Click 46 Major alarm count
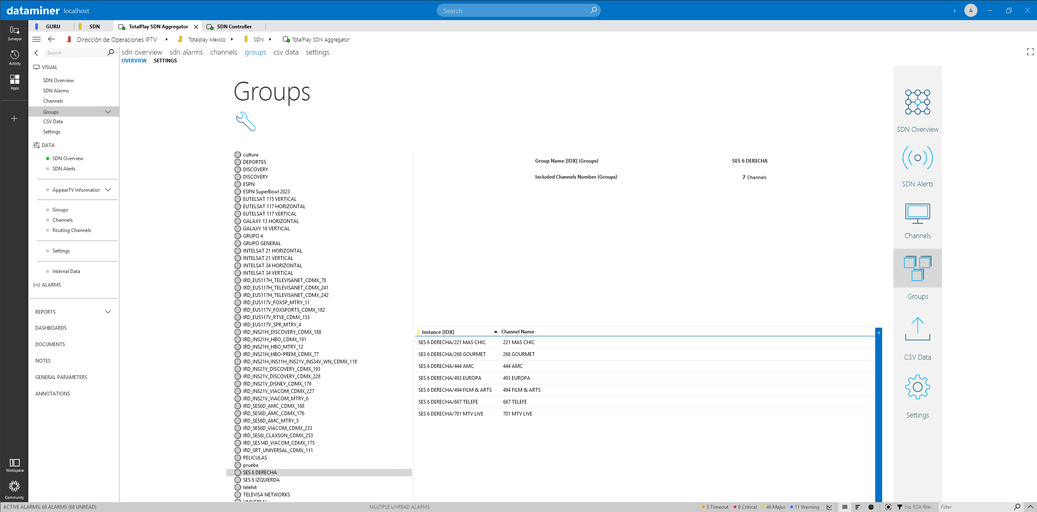Screen dimensions: 1037x512 click(773, 507)
